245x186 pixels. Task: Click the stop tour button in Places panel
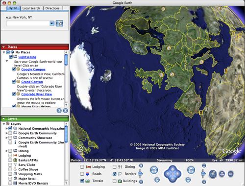coord(65,111)
